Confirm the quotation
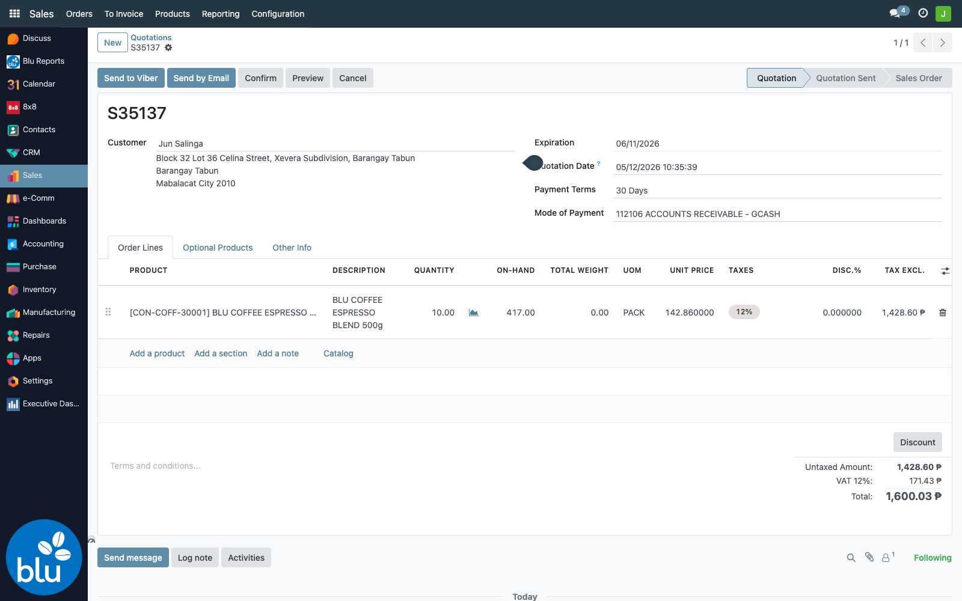962x601 pixels. coord(261,78)
